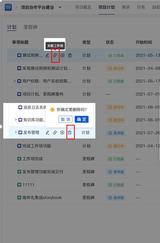Click the app logo icon at top left
Screen dimensions: 160x243
[8, 7]
